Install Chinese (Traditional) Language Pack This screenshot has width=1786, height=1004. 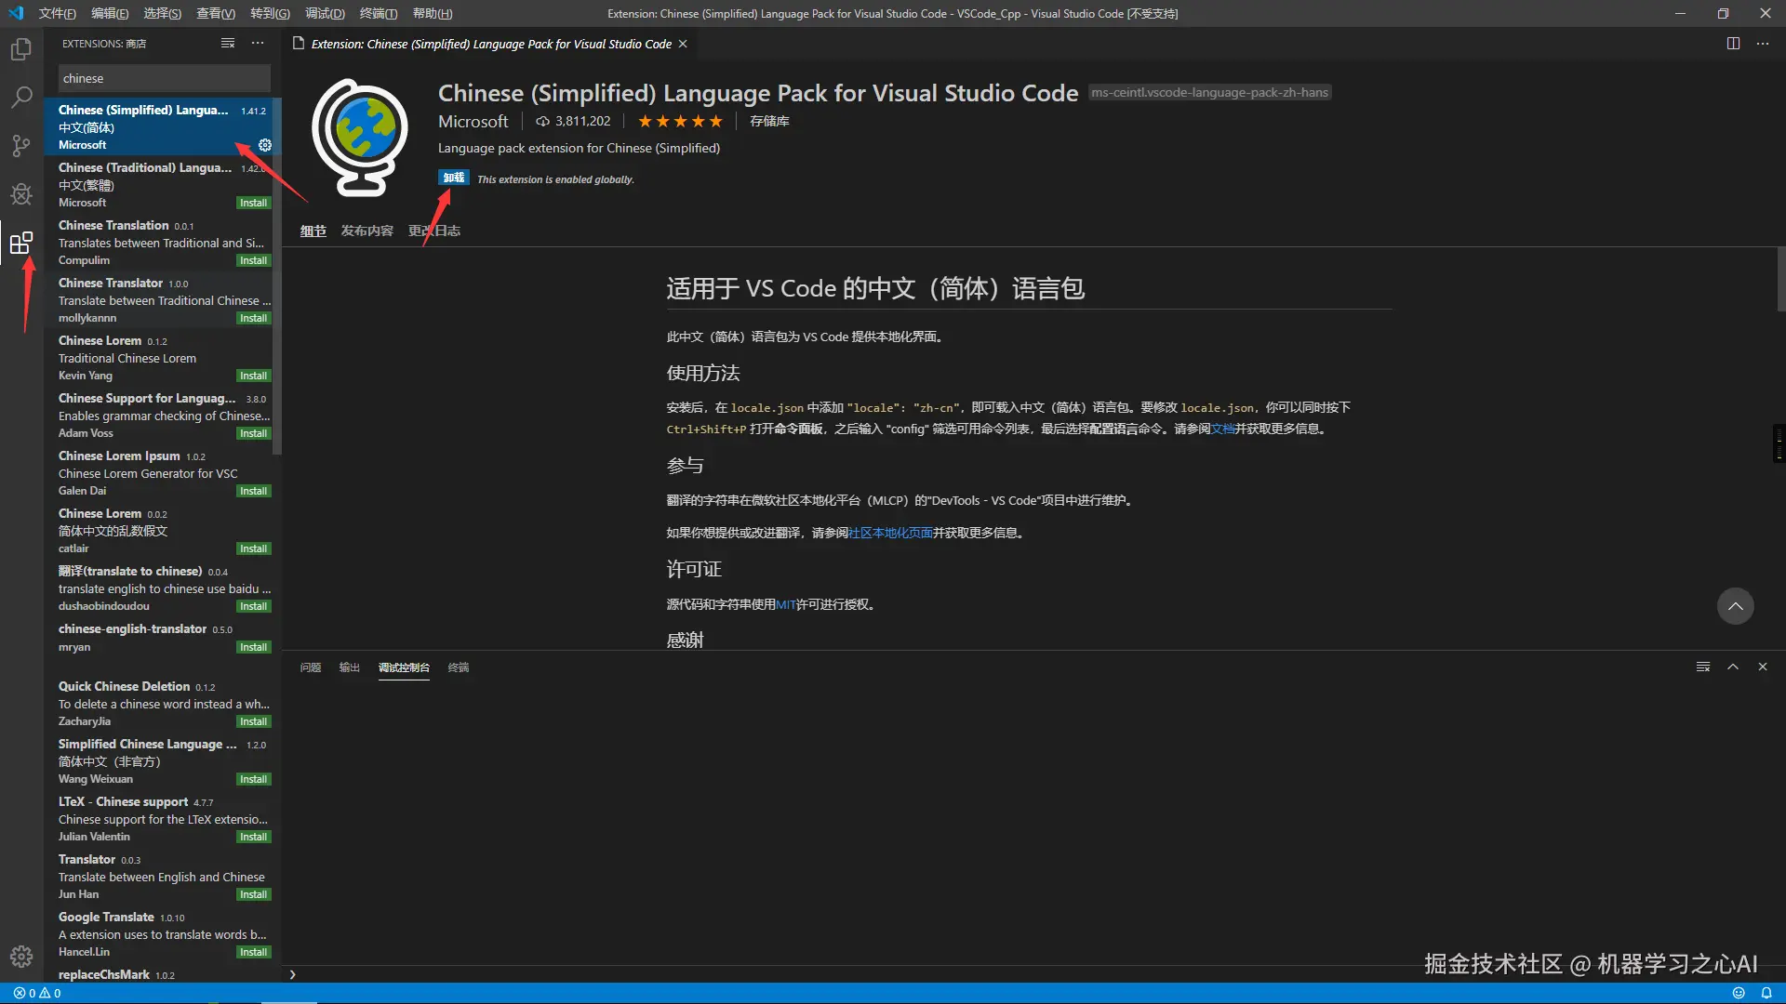253,203
